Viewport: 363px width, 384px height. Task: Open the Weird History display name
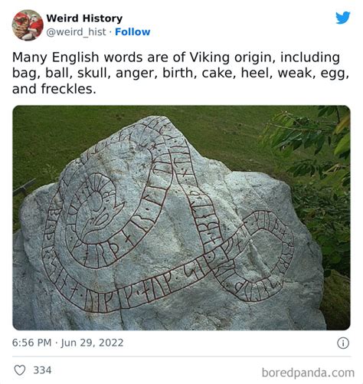(84, 18)
